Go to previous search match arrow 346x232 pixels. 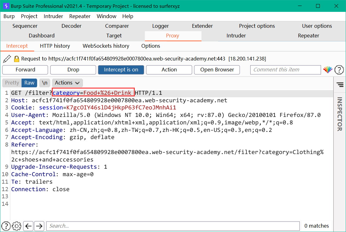point(28,226)
